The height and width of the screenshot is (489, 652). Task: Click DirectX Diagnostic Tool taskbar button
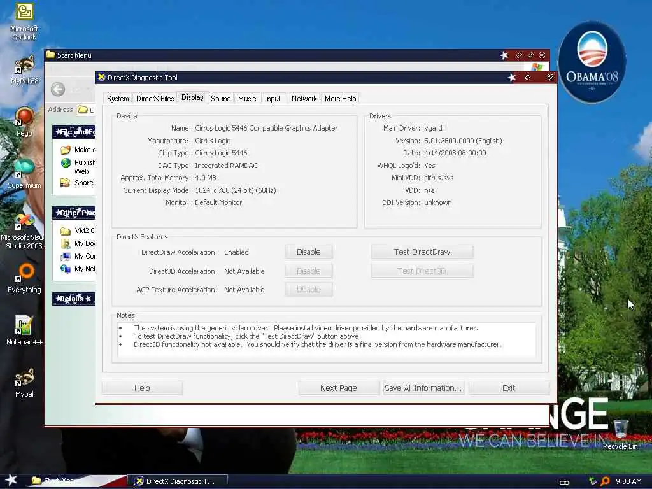pos(178,481)
